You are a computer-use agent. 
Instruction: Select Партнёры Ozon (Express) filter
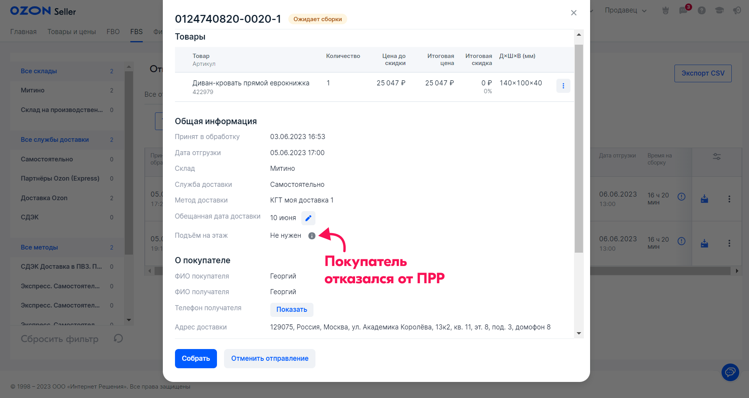[x=67, y=179]
